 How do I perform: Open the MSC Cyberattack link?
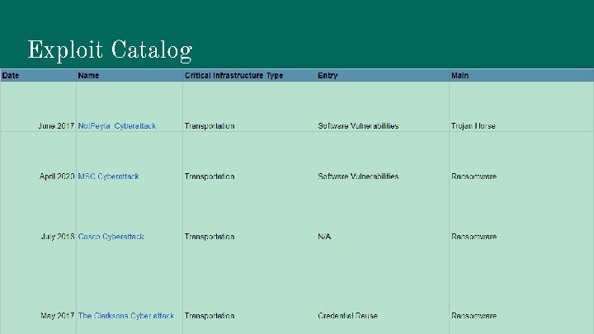click(x=108, y=176)
